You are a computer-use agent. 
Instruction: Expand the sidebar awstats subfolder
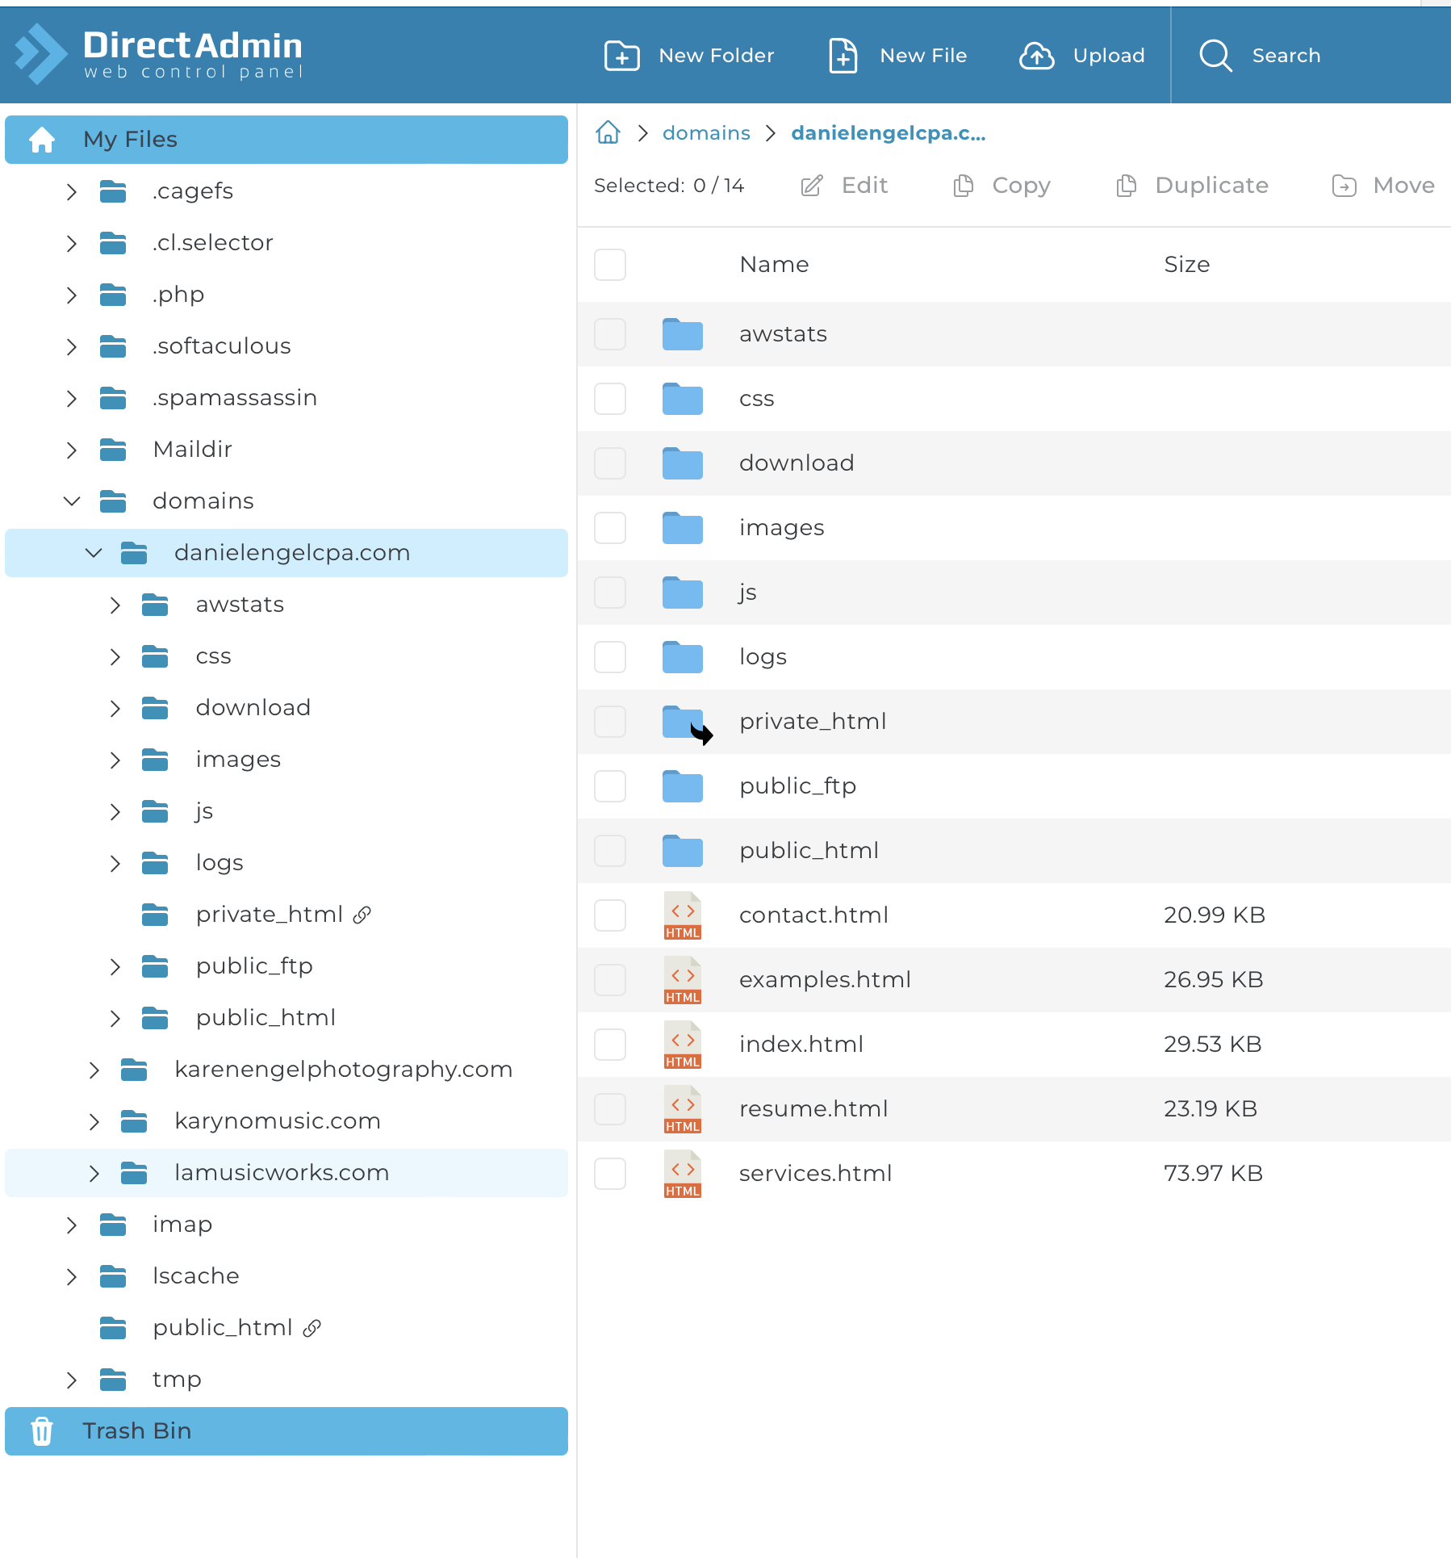tap(115, 605)
